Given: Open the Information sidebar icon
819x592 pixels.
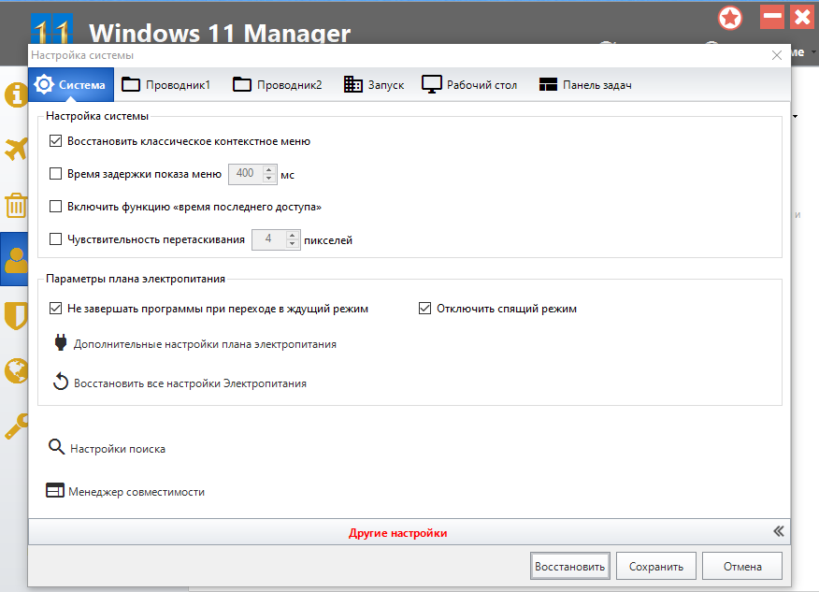Looking at the screenshot, I should coord(16,95).
